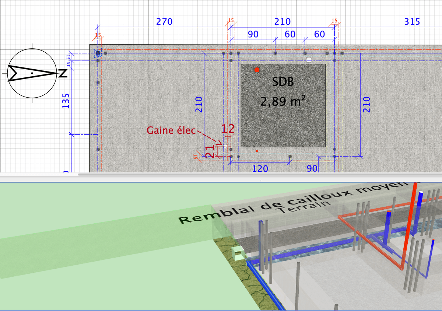Click the red point marker inside the SDB room
442x311 pixels.
[x=257, y=69]
